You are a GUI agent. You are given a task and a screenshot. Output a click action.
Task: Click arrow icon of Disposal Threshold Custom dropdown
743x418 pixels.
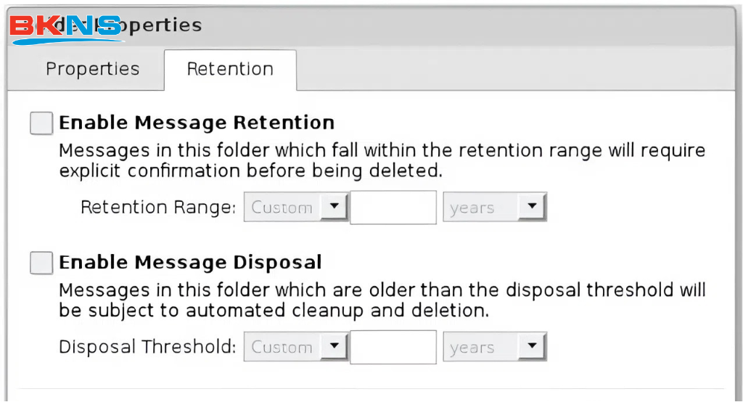pos(334,346)
